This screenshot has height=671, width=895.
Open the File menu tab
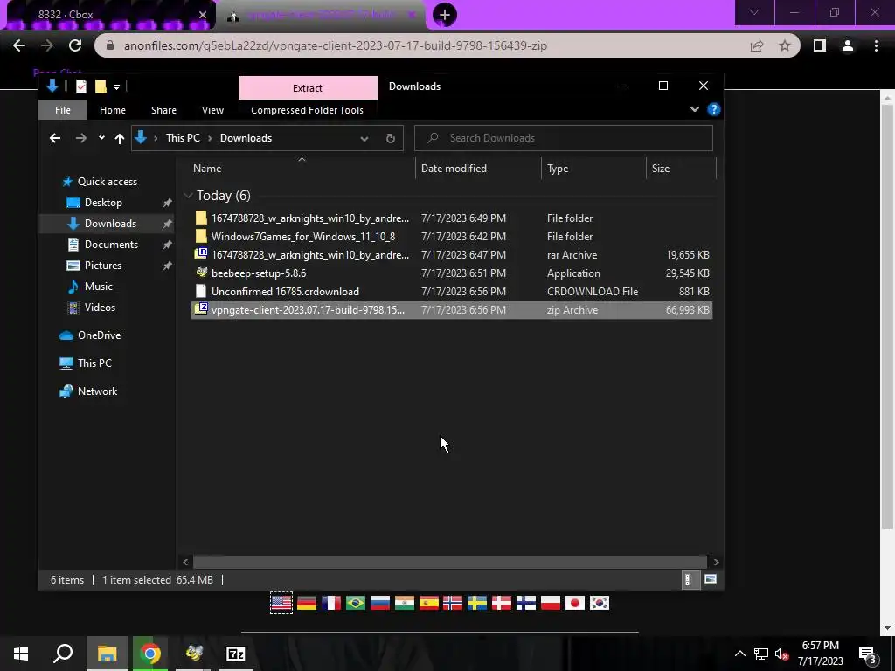(63, 110)
